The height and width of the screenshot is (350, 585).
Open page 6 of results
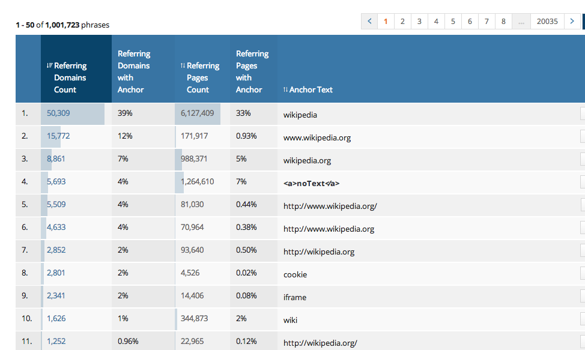click(470, 21)
